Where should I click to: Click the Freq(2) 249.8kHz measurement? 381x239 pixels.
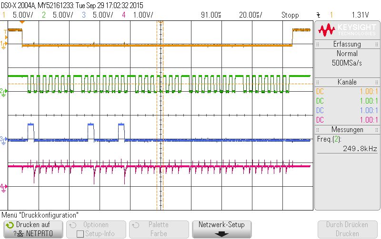[x=347, y=144]
